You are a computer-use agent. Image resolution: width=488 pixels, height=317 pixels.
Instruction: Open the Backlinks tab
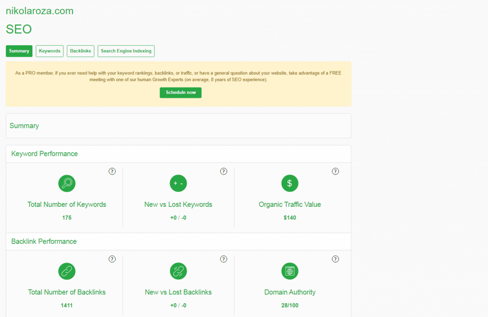click(80, 51)
